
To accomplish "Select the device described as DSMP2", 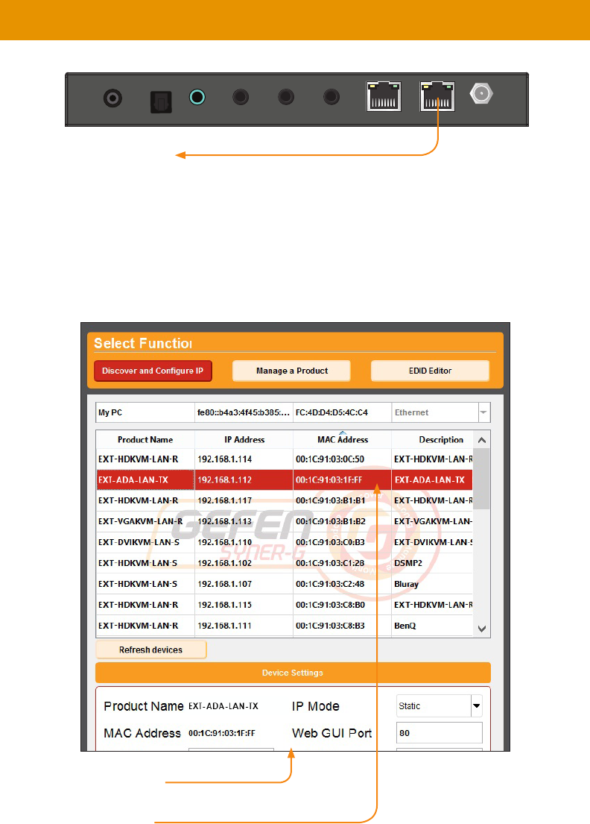I will tap(285, 563).
